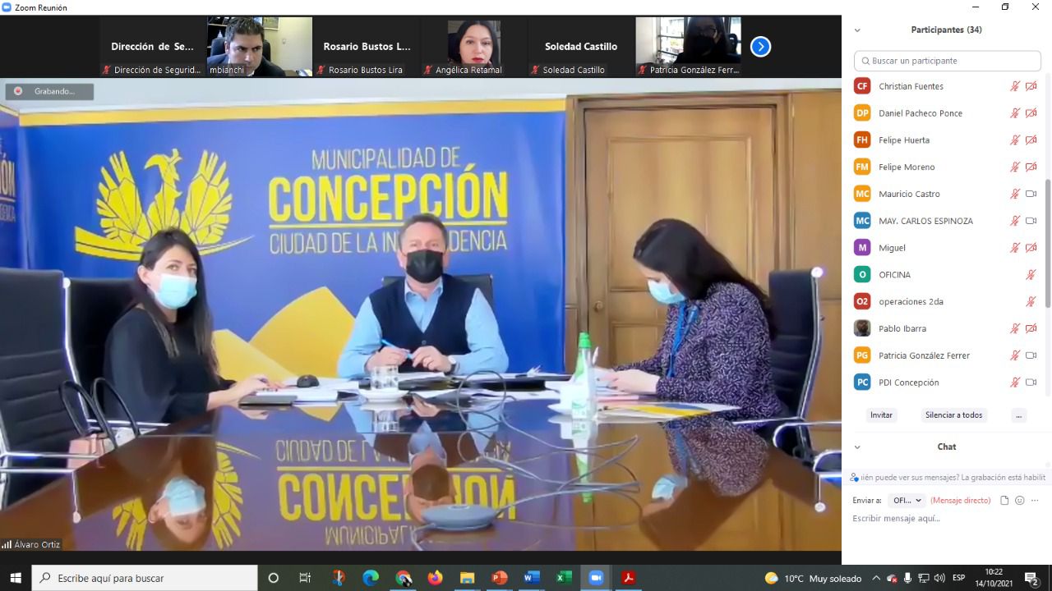Click the operaciones 2da O2 avatar
Viewport: 1052px width, 591px height.
pos(862,301)
